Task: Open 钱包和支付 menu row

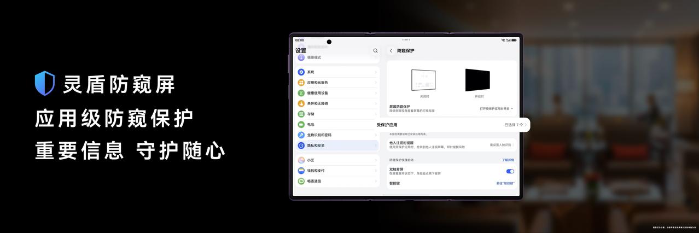Action: (337, 171)
